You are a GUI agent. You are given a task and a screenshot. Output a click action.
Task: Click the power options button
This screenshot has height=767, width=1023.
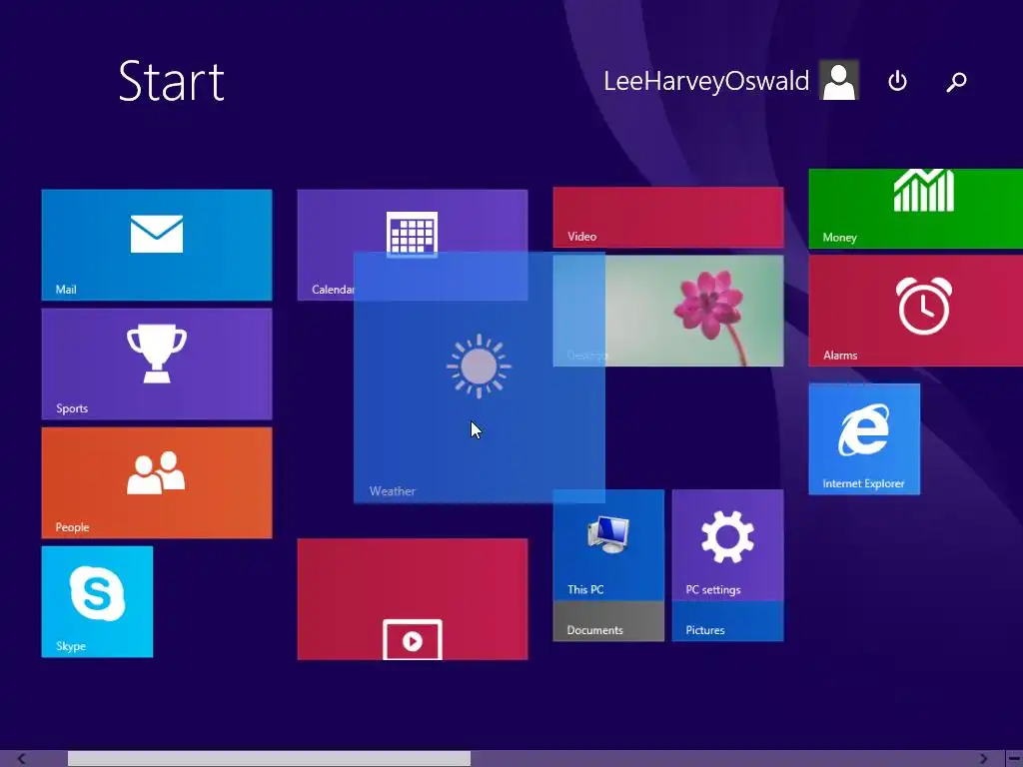pyautogui.click(x=898, y=81)
